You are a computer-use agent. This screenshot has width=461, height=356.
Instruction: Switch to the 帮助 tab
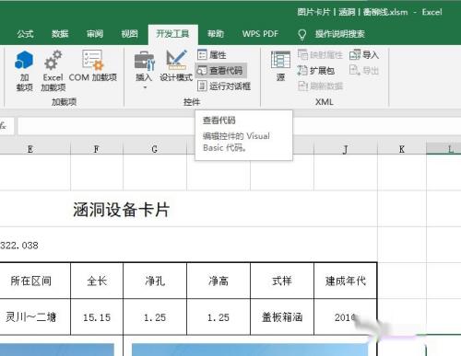pyautogui.click(x=216, y=34)
